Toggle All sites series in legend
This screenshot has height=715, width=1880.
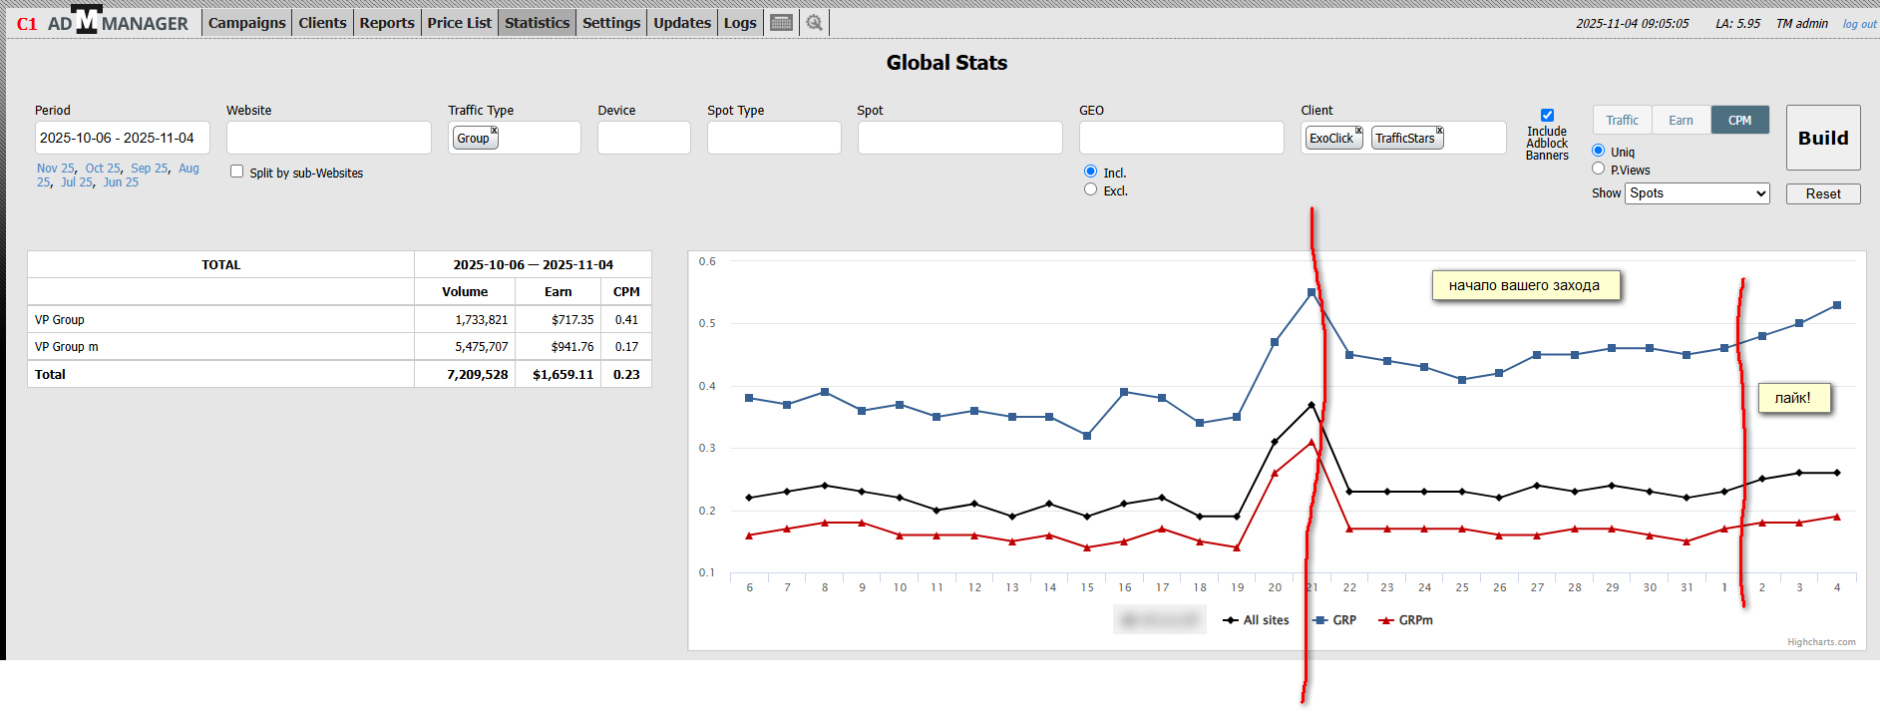tap(1257, 620)
